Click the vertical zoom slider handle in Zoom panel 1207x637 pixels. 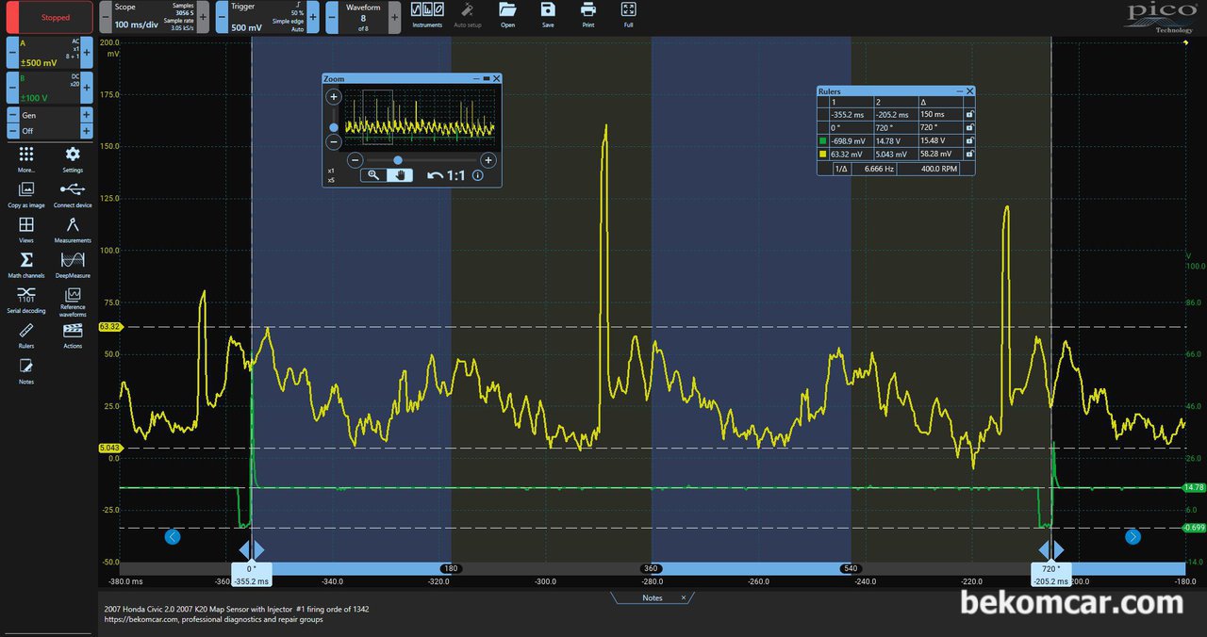[x=333, y=127]
